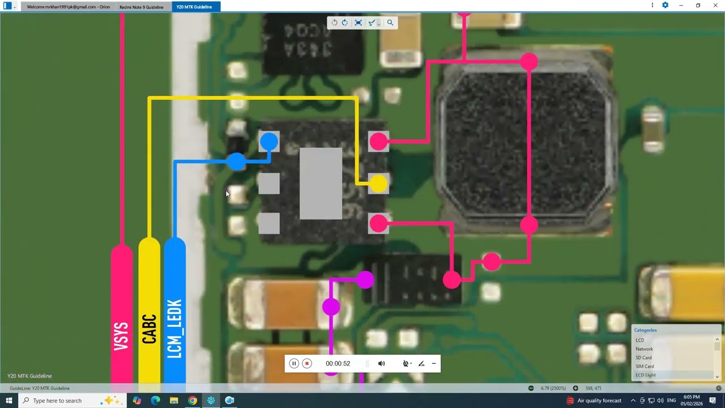Zoom in using the plus icon

575,388
